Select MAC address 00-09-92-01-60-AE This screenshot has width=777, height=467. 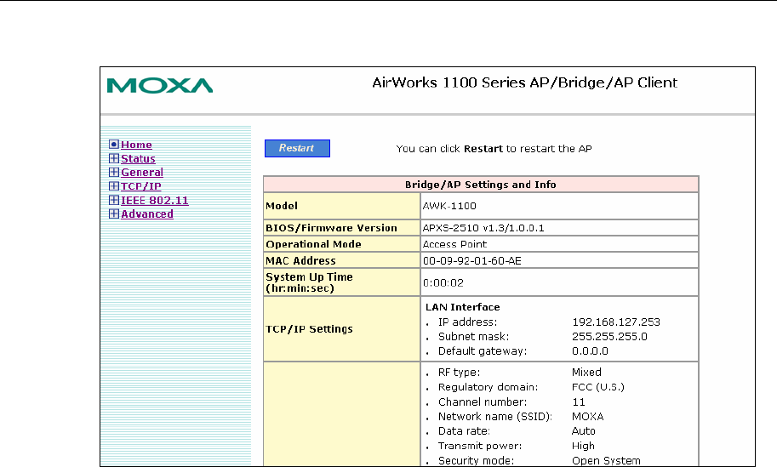point(471,260)
